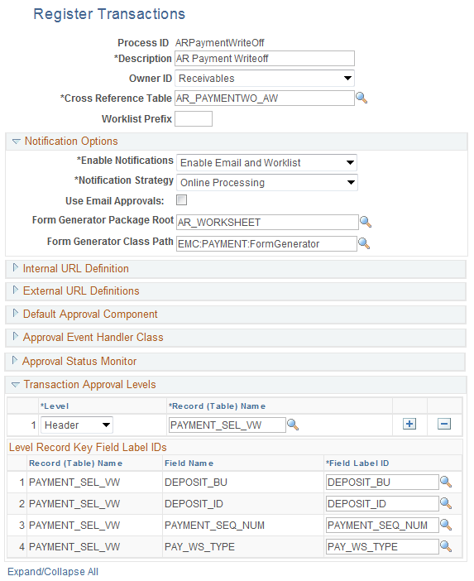The height and width of the screenshot is (581, 474).
Task: Expand the External URL Definitions section
Action: coord(15,290)
